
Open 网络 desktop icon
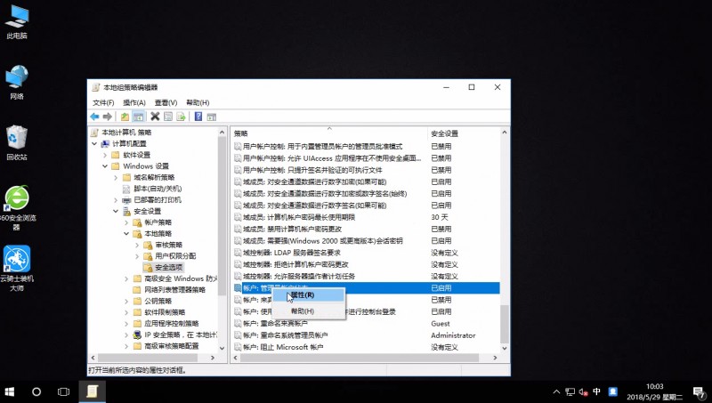(17, 83)
